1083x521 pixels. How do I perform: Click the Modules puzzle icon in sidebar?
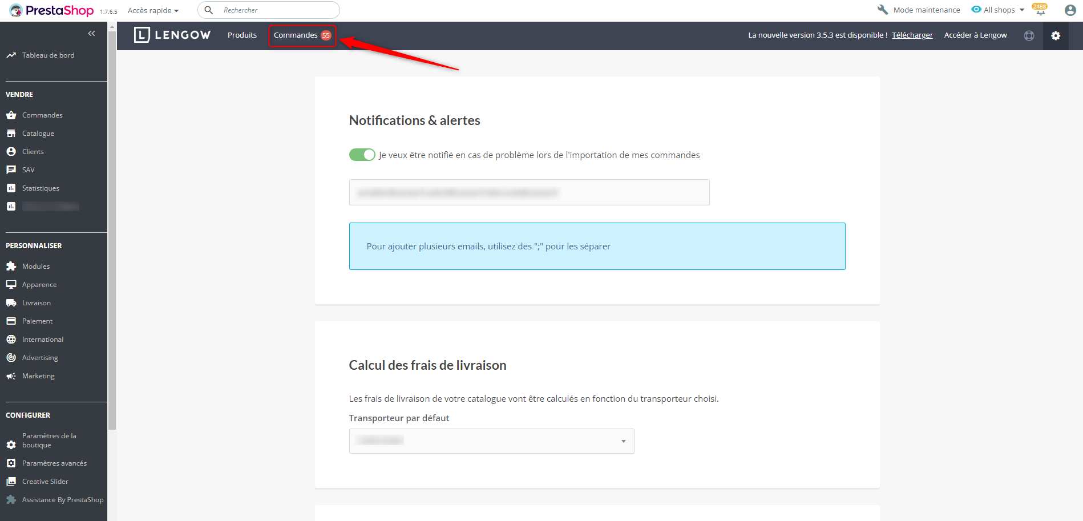[x=11, y=266]
